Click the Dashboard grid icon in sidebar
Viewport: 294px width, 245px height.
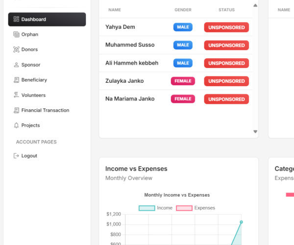point(16,20)
